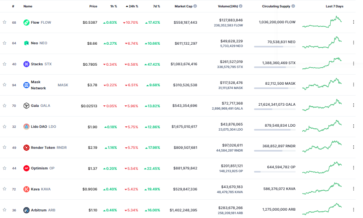Open Flow's last 7 days chart
The height and width of the screenshot is (218, 363).
(x=322, y=22)
